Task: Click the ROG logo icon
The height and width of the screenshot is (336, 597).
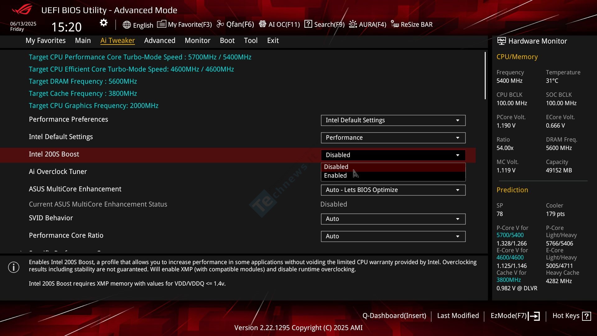Action: click(22, 9)
